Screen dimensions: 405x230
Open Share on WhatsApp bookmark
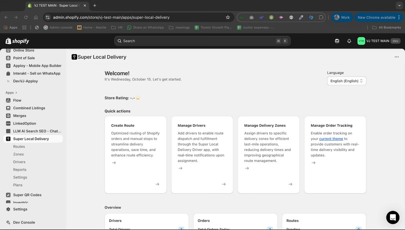click(x=145, y=27)
